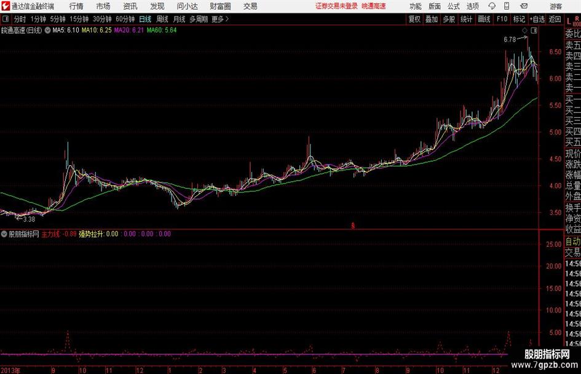Click the 皖通高速 stock name in title bar
Screen dimensions: 581x374
374,6
